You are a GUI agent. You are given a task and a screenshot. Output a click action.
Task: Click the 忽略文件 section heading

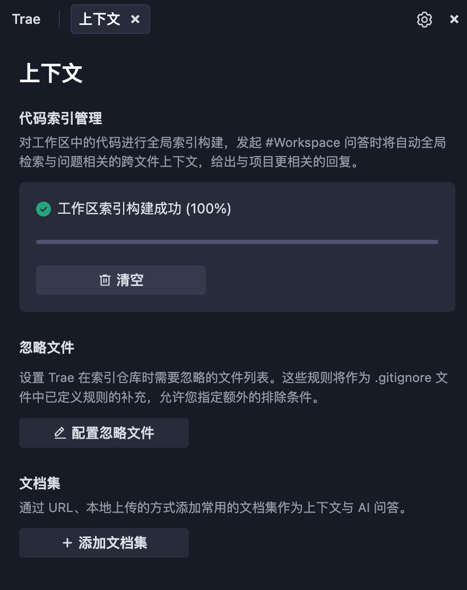pyautogui.click(x=47, y=348)
